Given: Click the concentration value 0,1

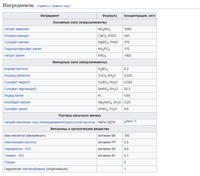Looking at the screenshot, I should coord(126,156).
